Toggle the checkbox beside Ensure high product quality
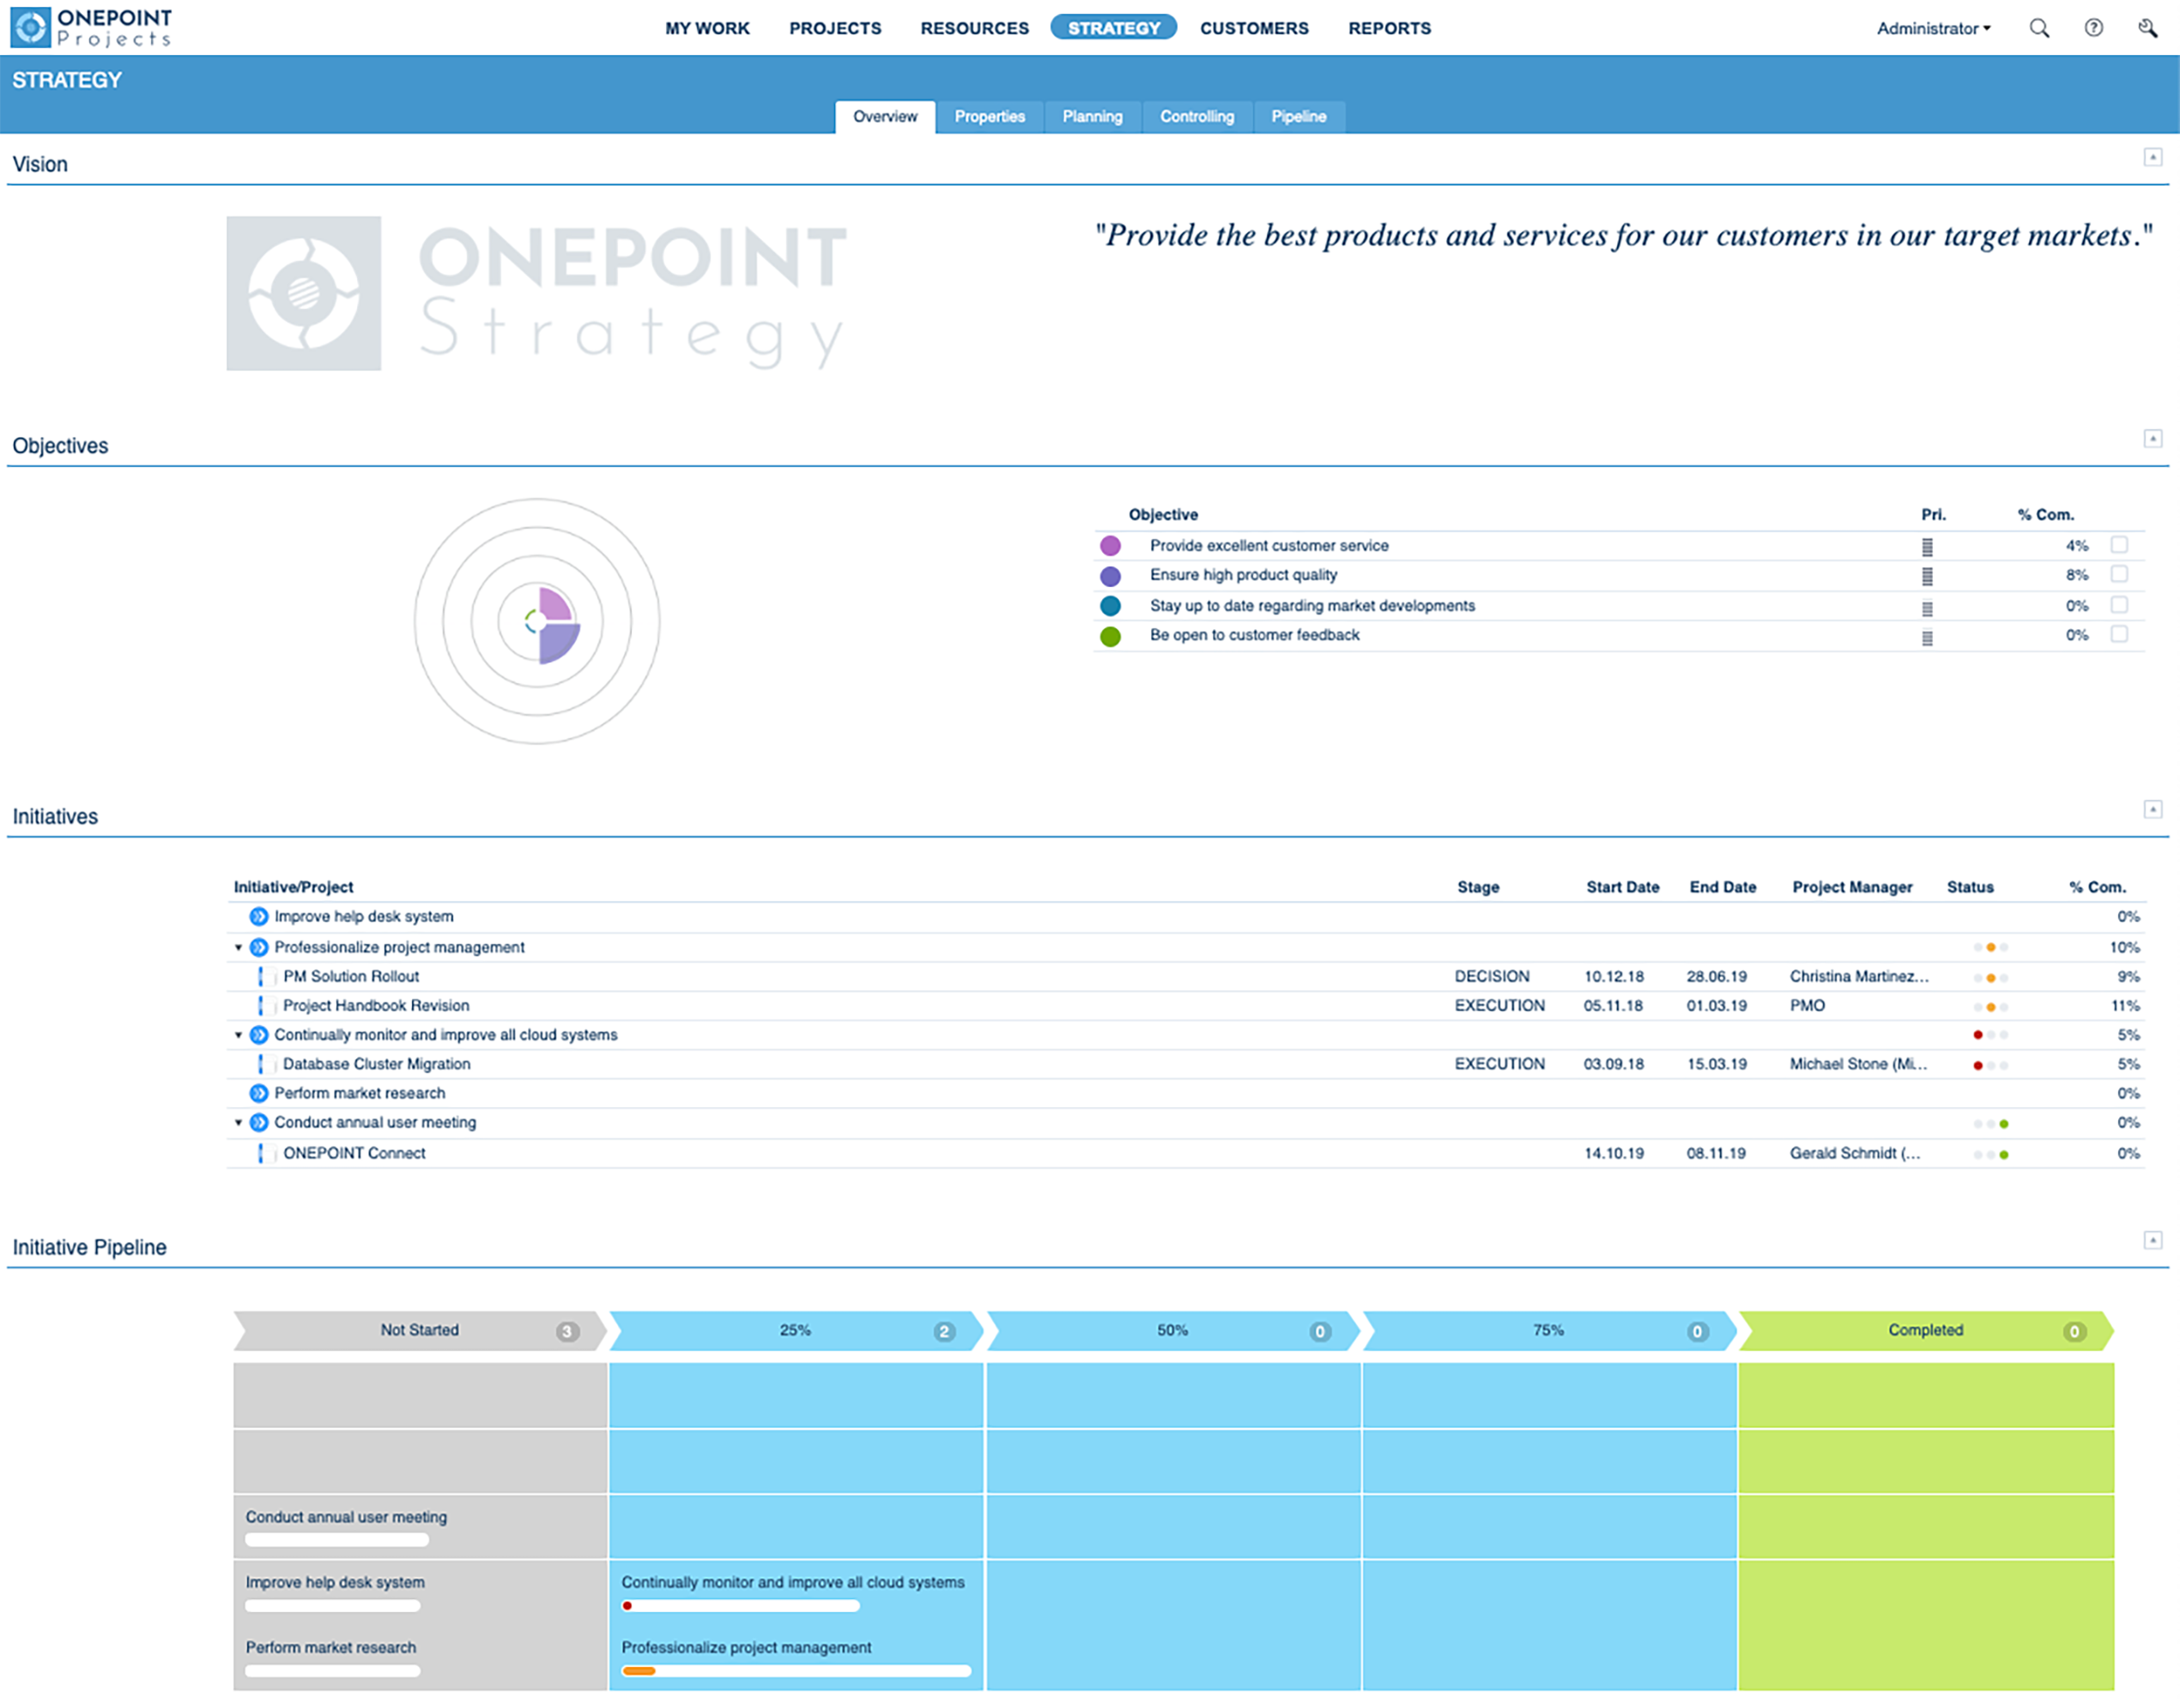 tap(2118, 575)
